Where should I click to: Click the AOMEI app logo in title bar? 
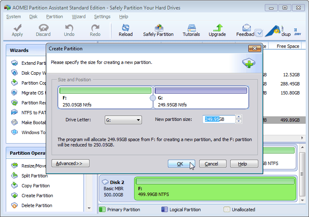(7, 7)
